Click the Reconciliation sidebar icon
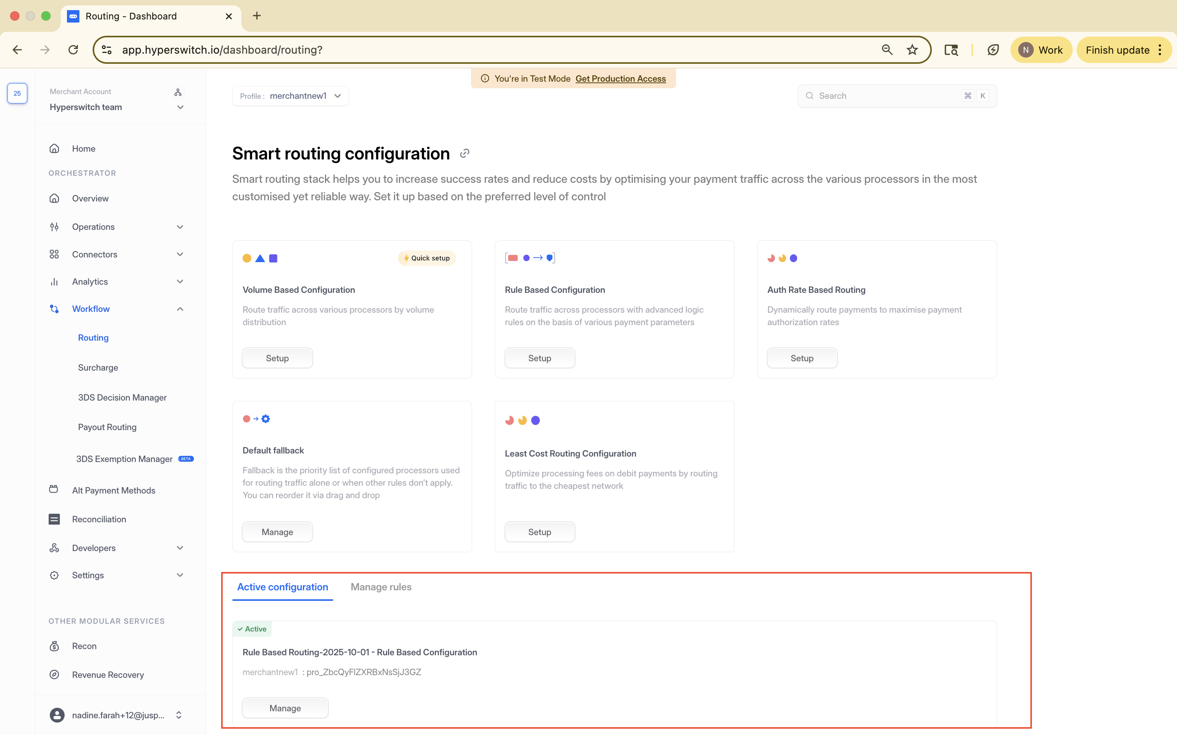The height and width of the screenshot is (735, 1177). pos(54,519)
